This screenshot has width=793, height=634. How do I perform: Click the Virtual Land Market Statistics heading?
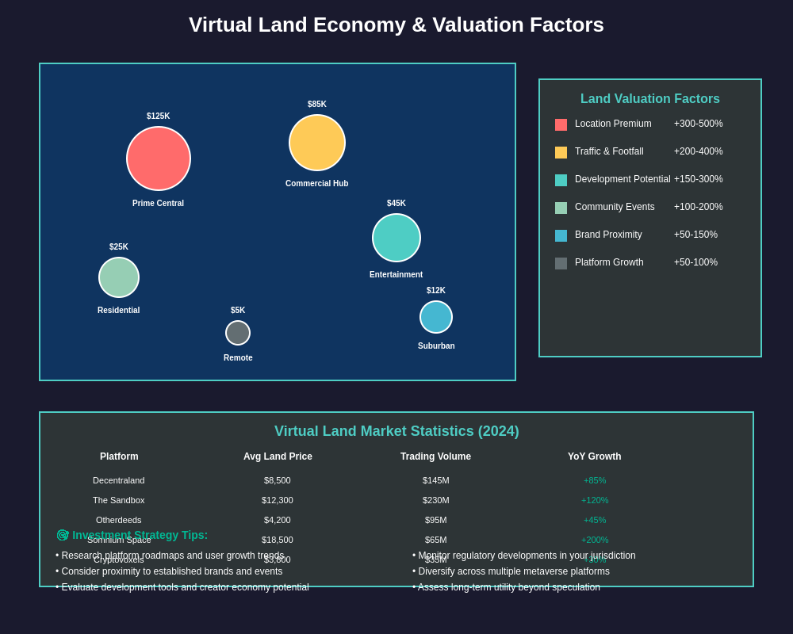click(396, 431)
